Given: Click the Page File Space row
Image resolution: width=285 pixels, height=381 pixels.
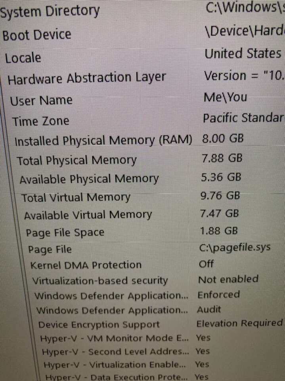Looking at the screenshot, I should (x=65, y=233).
